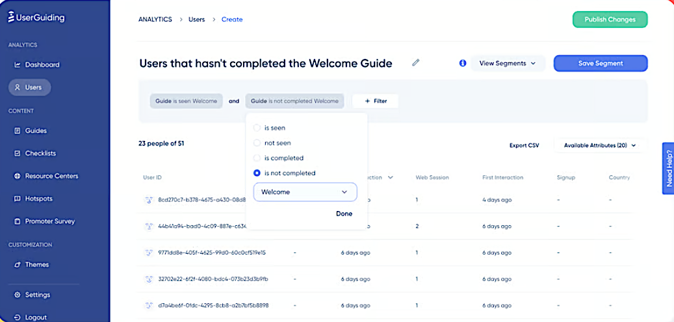The height and width of the screenshot is (322, 674).
Task: Open Themes under Customization
Action: [32, 264]
